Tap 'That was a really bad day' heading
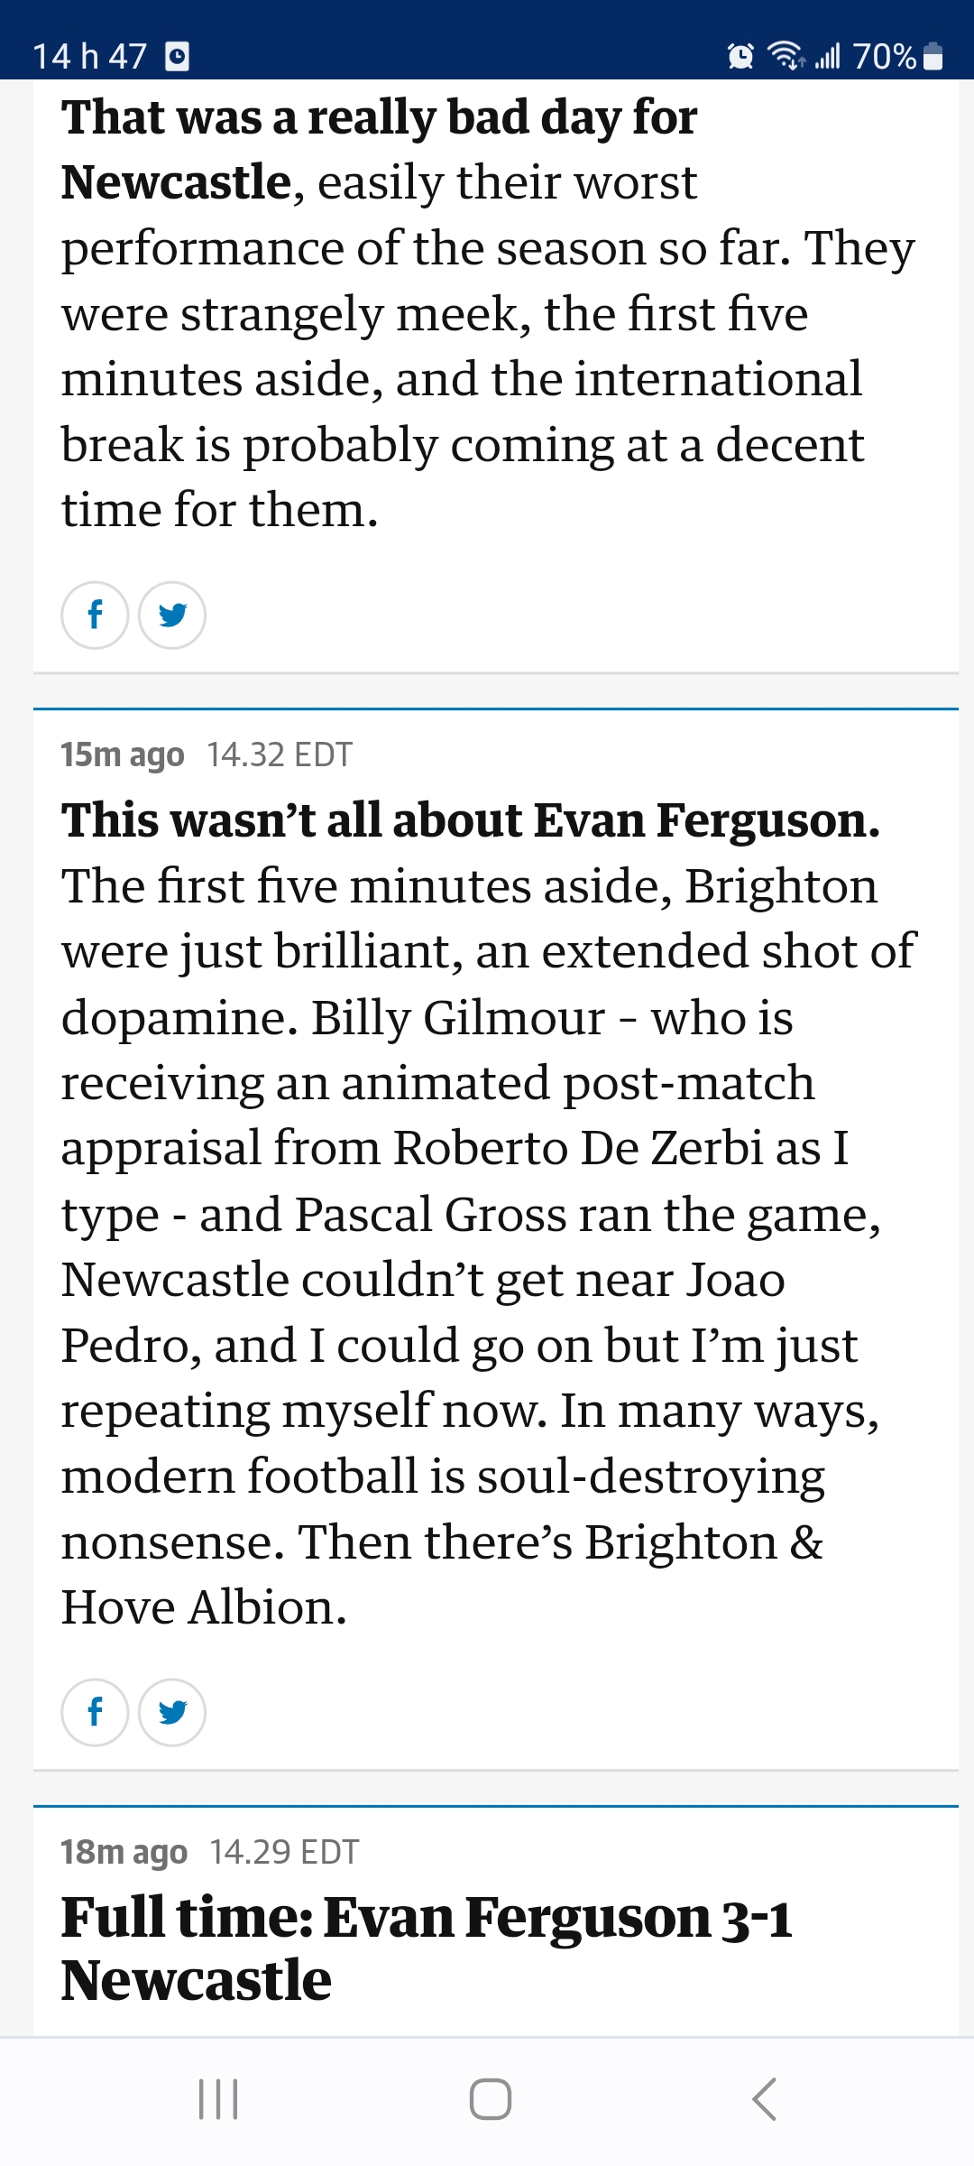Image resolution: width=974 pixels, height=2166 pixels. coord(379,150)
